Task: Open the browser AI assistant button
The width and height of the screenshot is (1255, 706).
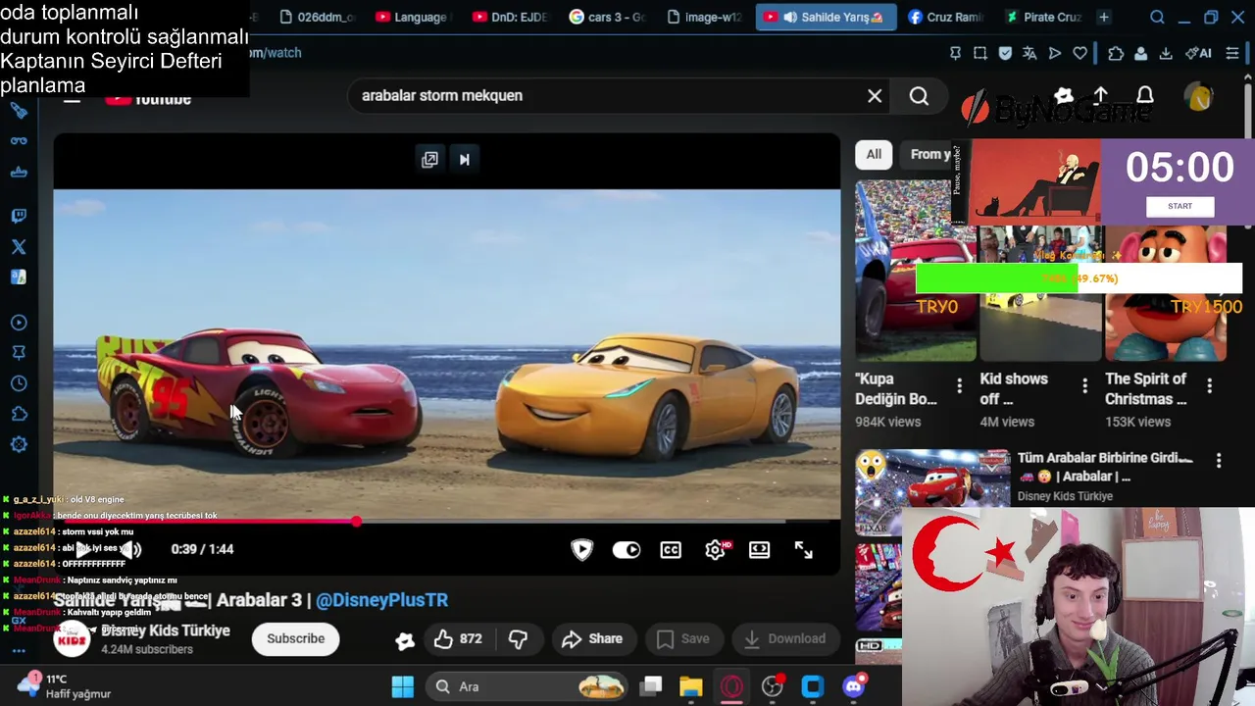Action: (x=1198, y=53)
